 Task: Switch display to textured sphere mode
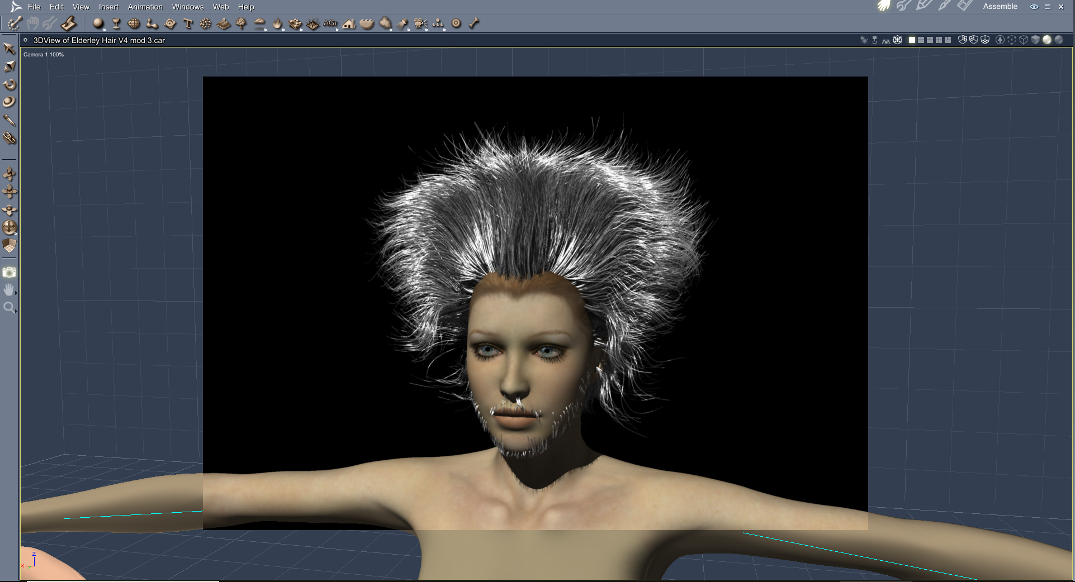tap(1058, 40)
